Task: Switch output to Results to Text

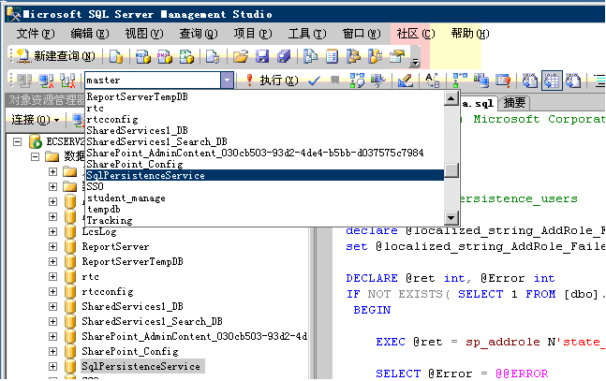Action: (x=530, y=81)
